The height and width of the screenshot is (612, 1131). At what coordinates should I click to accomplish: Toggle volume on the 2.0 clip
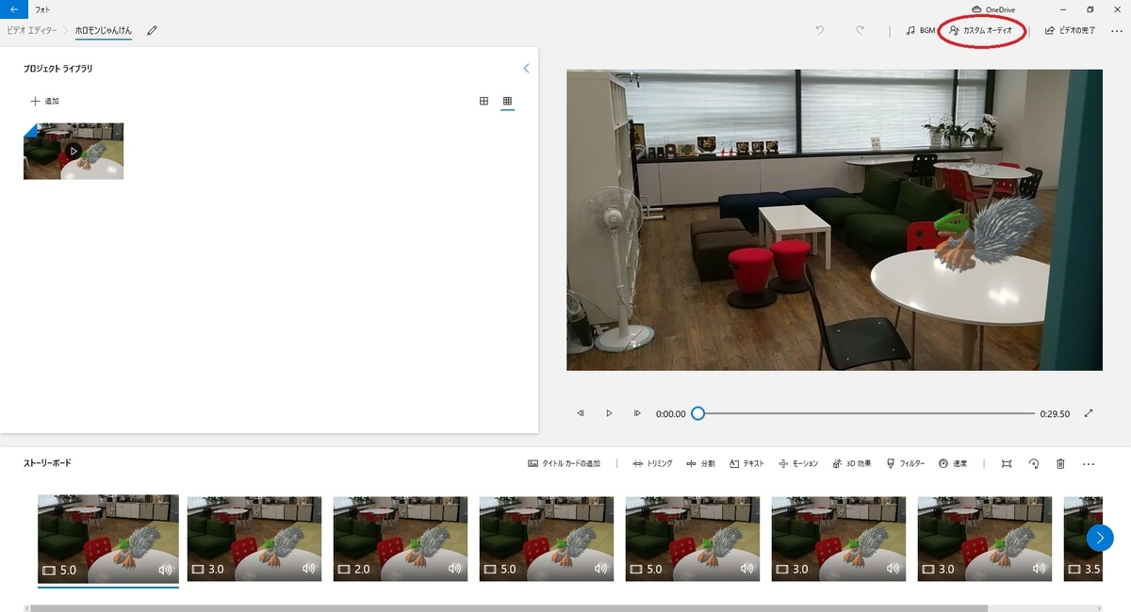454,570
